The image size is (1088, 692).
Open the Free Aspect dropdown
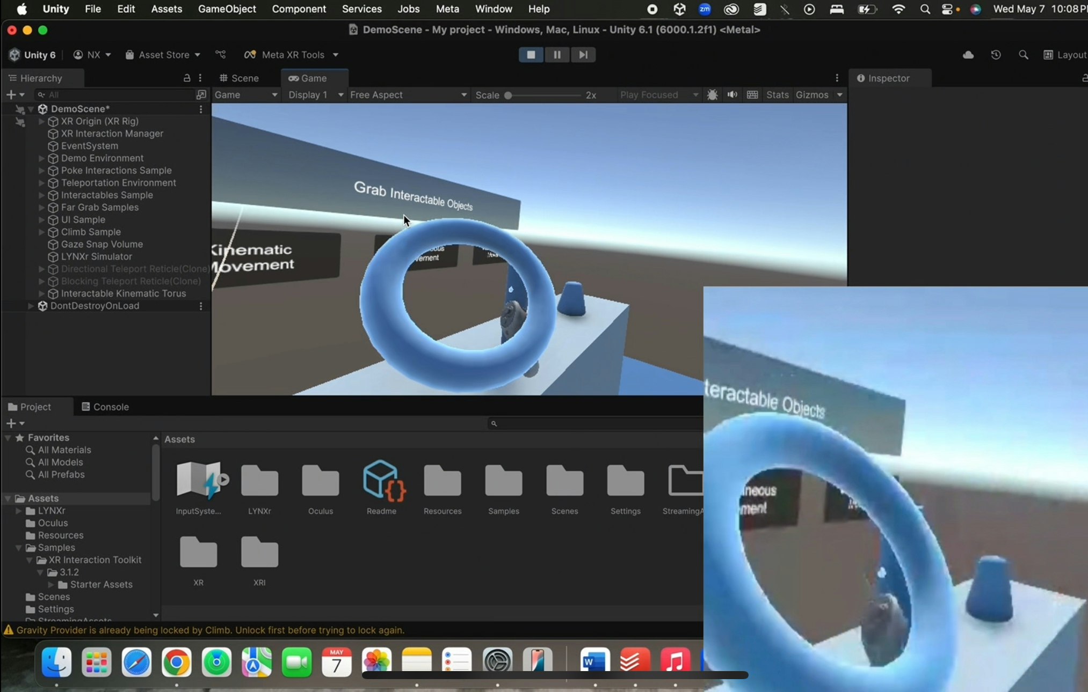408,94
